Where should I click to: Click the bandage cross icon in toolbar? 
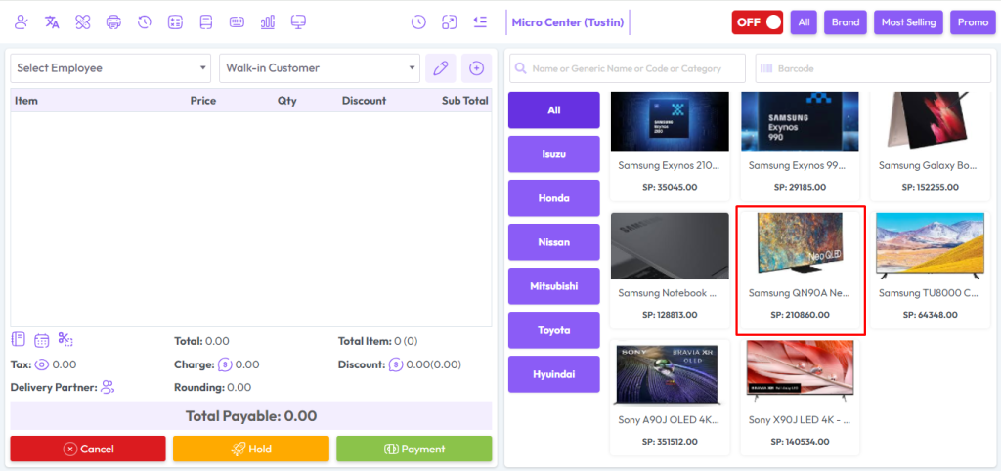pos(83,22)
